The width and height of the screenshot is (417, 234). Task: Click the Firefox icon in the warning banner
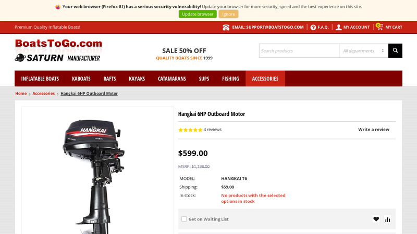pyautogui.click(x=58, y=7)
